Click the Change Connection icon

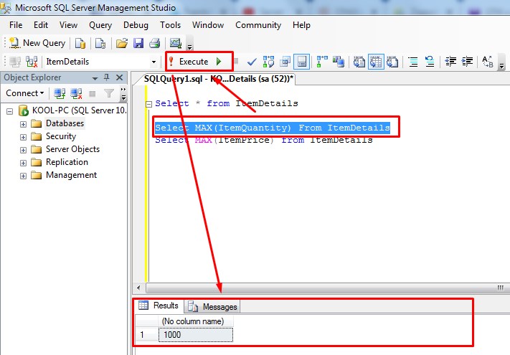[x=32, y=62]
